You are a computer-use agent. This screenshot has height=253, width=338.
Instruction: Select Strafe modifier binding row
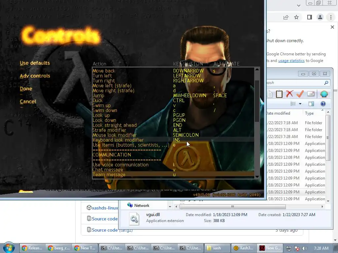173,130
